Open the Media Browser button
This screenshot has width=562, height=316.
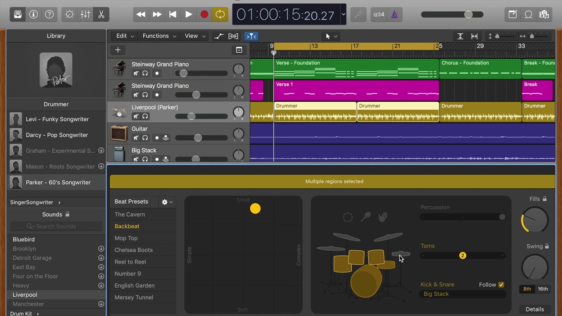(544, 14)
